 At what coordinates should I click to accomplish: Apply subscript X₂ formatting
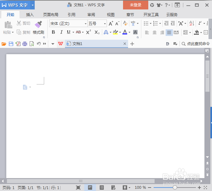tap(97, 32)
